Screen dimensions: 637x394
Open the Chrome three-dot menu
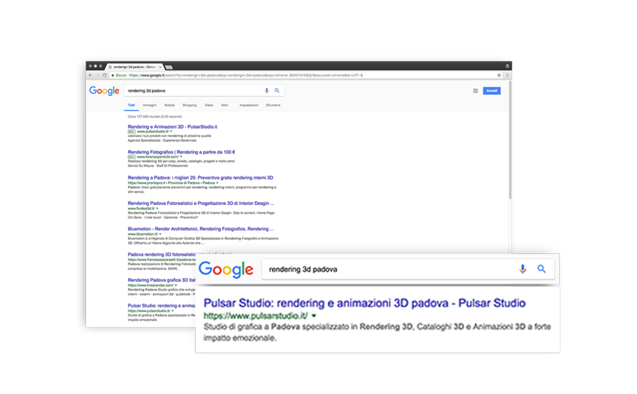(x=507, y=75)
